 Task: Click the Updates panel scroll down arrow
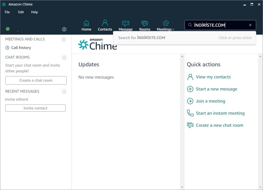pos(182,187)
